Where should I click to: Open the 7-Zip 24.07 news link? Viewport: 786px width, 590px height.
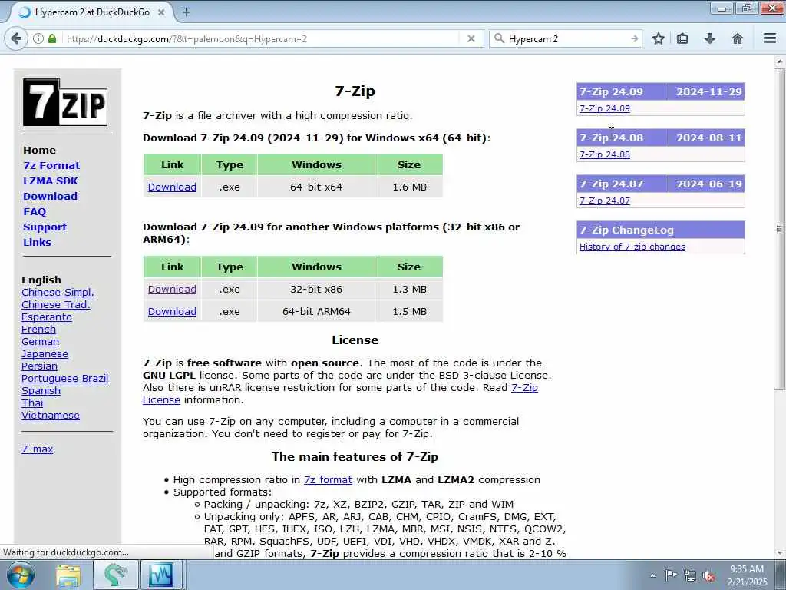pos(605,201)
